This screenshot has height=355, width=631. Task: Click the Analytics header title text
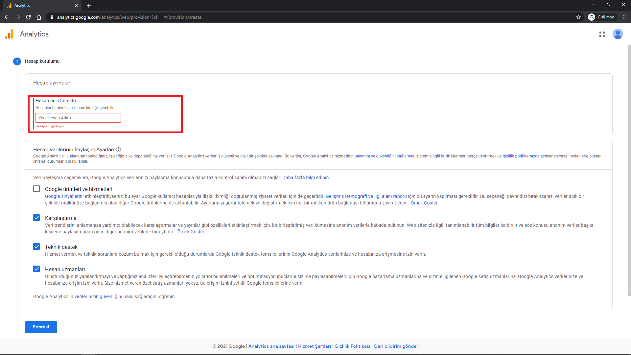pyautogui.click(x=34, y=34)
